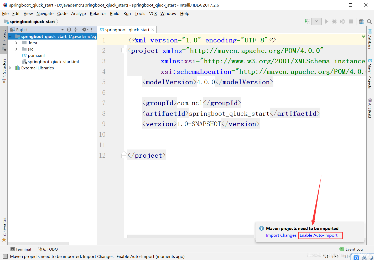Screen dimensions: 374x260
Task: Open the View menu
Action: [x=28, y=13]
